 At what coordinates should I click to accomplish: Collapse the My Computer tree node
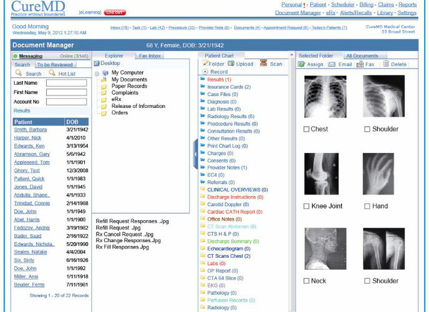click(97, 74)
